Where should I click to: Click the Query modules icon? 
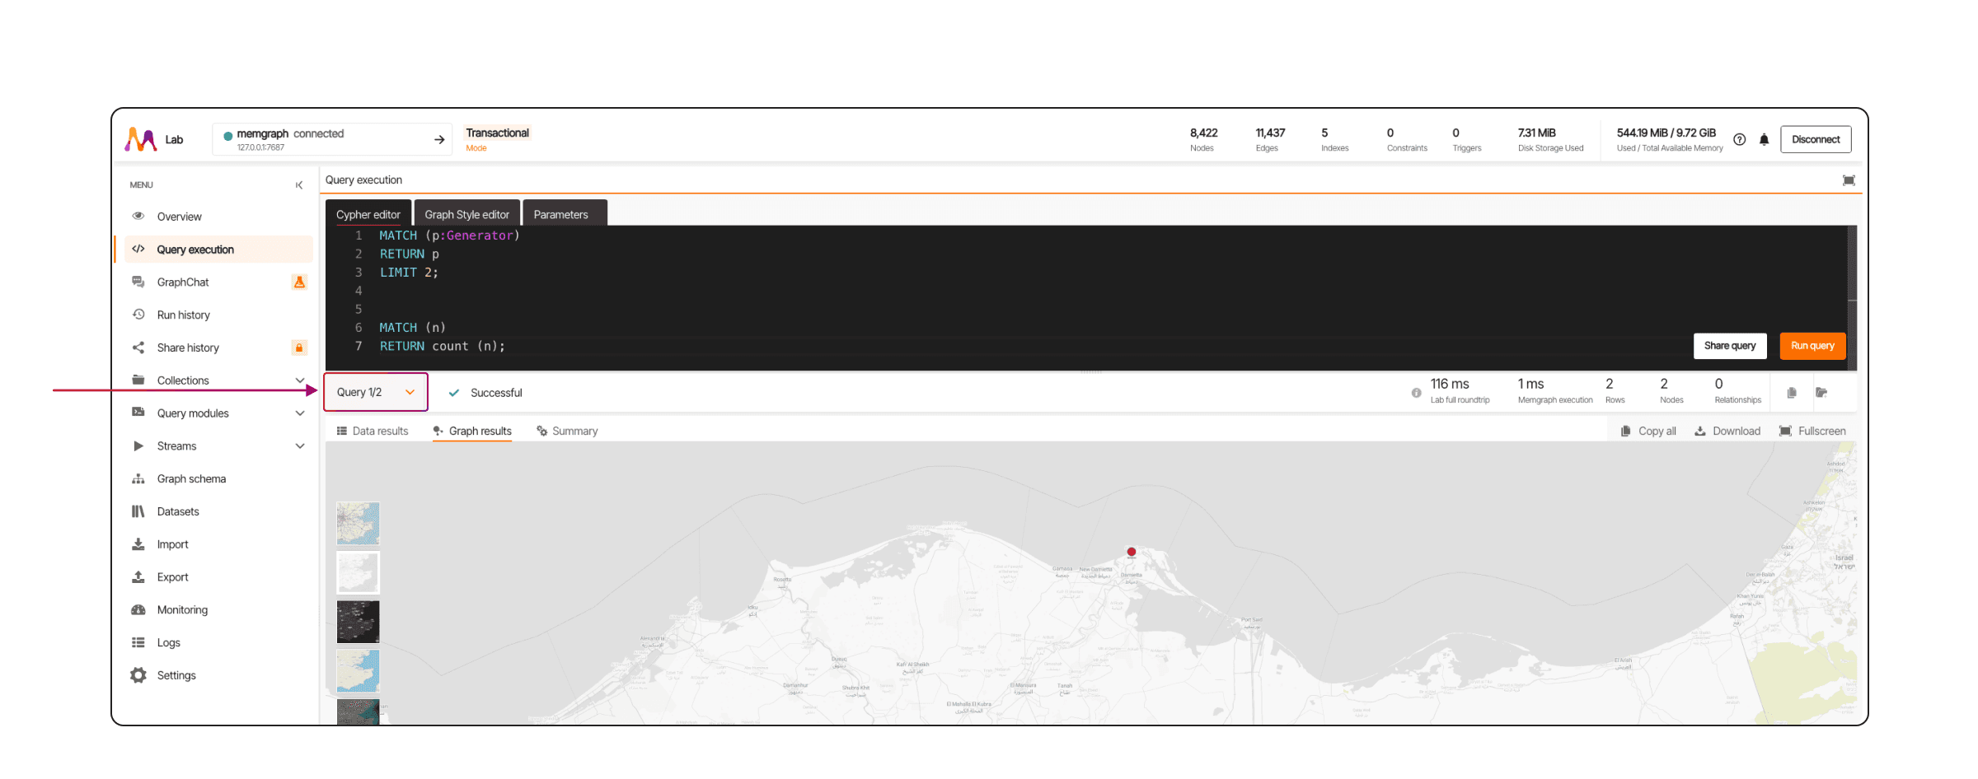[138, 413]
